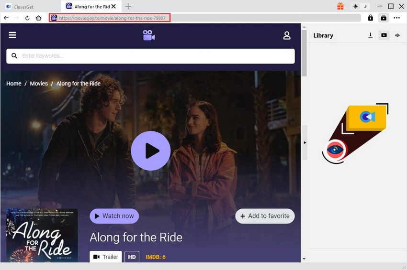Screen dimensions: 407x270
Task: Toggle the library side panel button
Action: click(384, 18)
